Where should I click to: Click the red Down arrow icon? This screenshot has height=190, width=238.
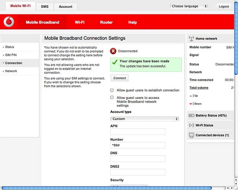191,104
